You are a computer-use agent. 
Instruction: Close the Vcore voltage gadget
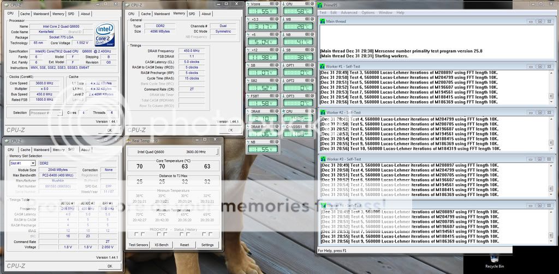pos(277,4)
